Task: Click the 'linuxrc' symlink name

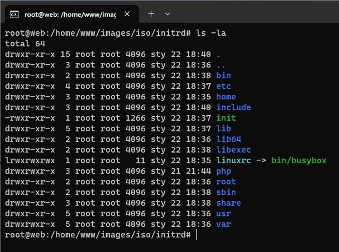Action: [x=233, y=160]
